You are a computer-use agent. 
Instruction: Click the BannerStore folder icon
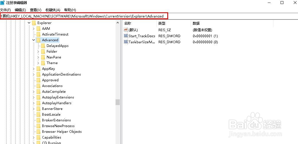pos(39,109)
